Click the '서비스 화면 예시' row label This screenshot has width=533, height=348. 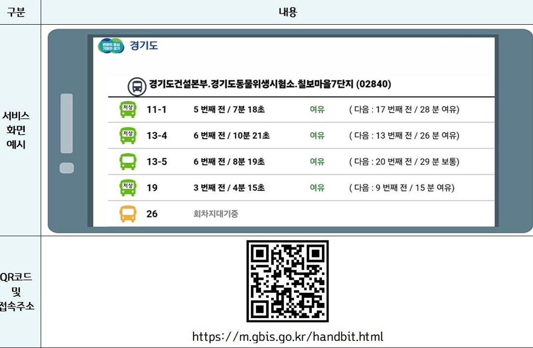(x=16, y=130)
